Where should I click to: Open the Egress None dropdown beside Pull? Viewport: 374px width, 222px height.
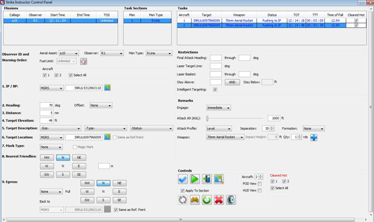(x=51, y=192)
